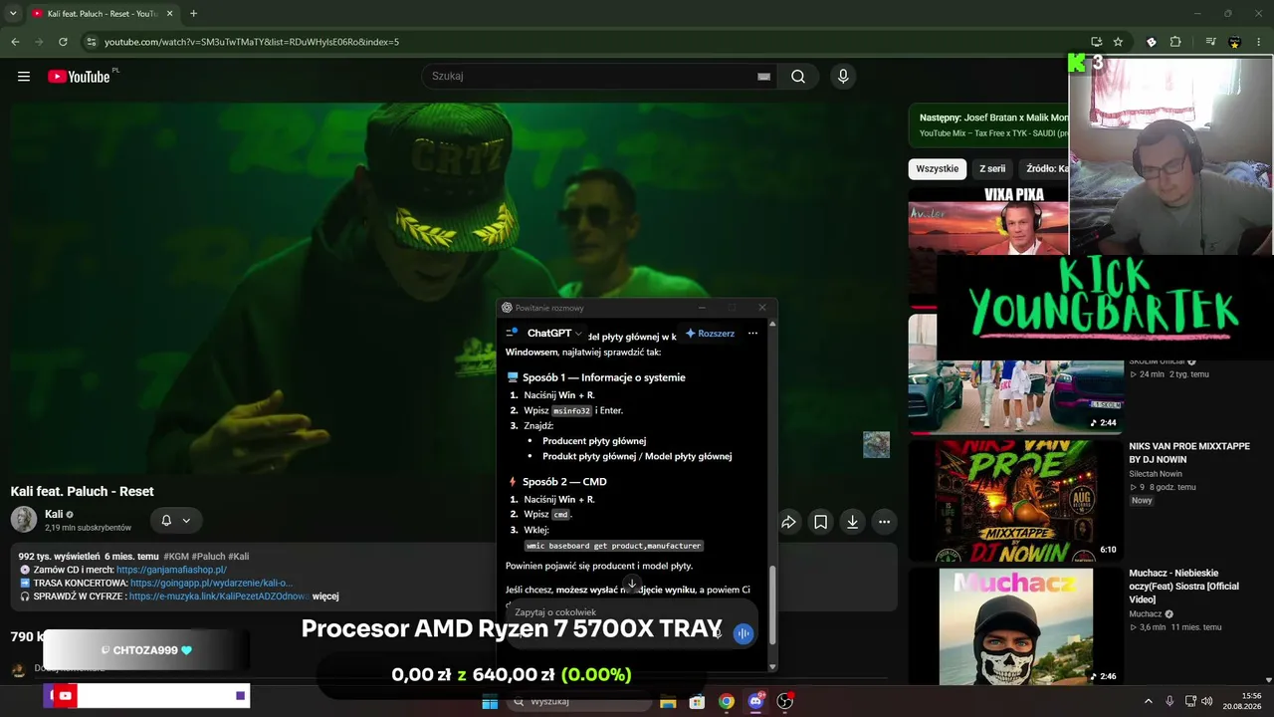Close the ChatGPT companion window
This screenshot has height=717, width=1274.
pyautogui.click(x=762, y=308)
